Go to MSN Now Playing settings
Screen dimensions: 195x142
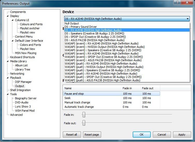pyautogui.click(x=26, y=53)
